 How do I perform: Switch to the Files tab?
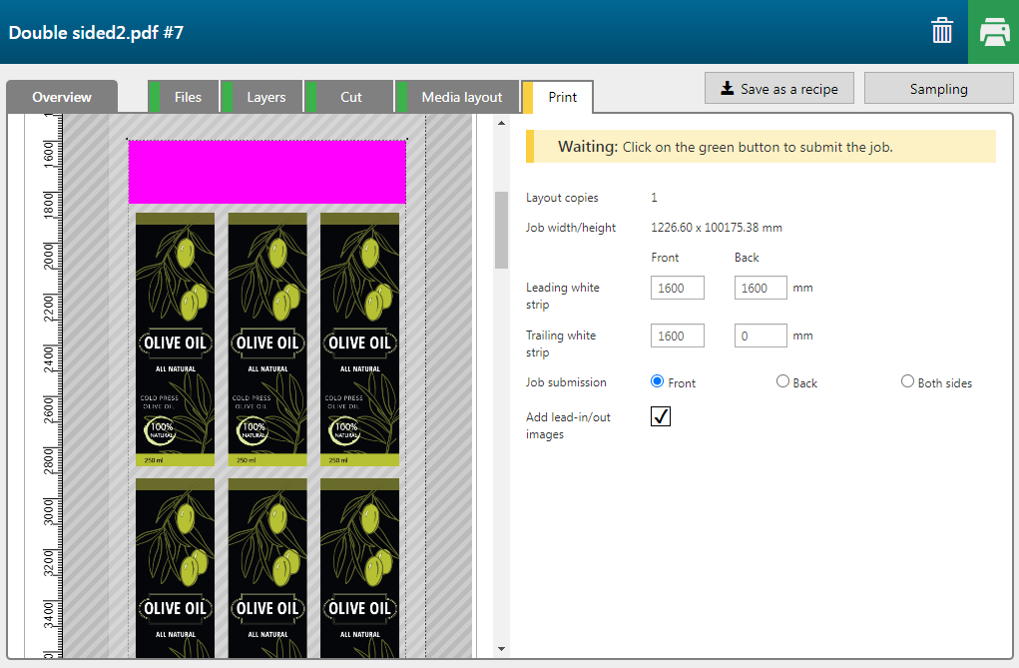(188, 97)
